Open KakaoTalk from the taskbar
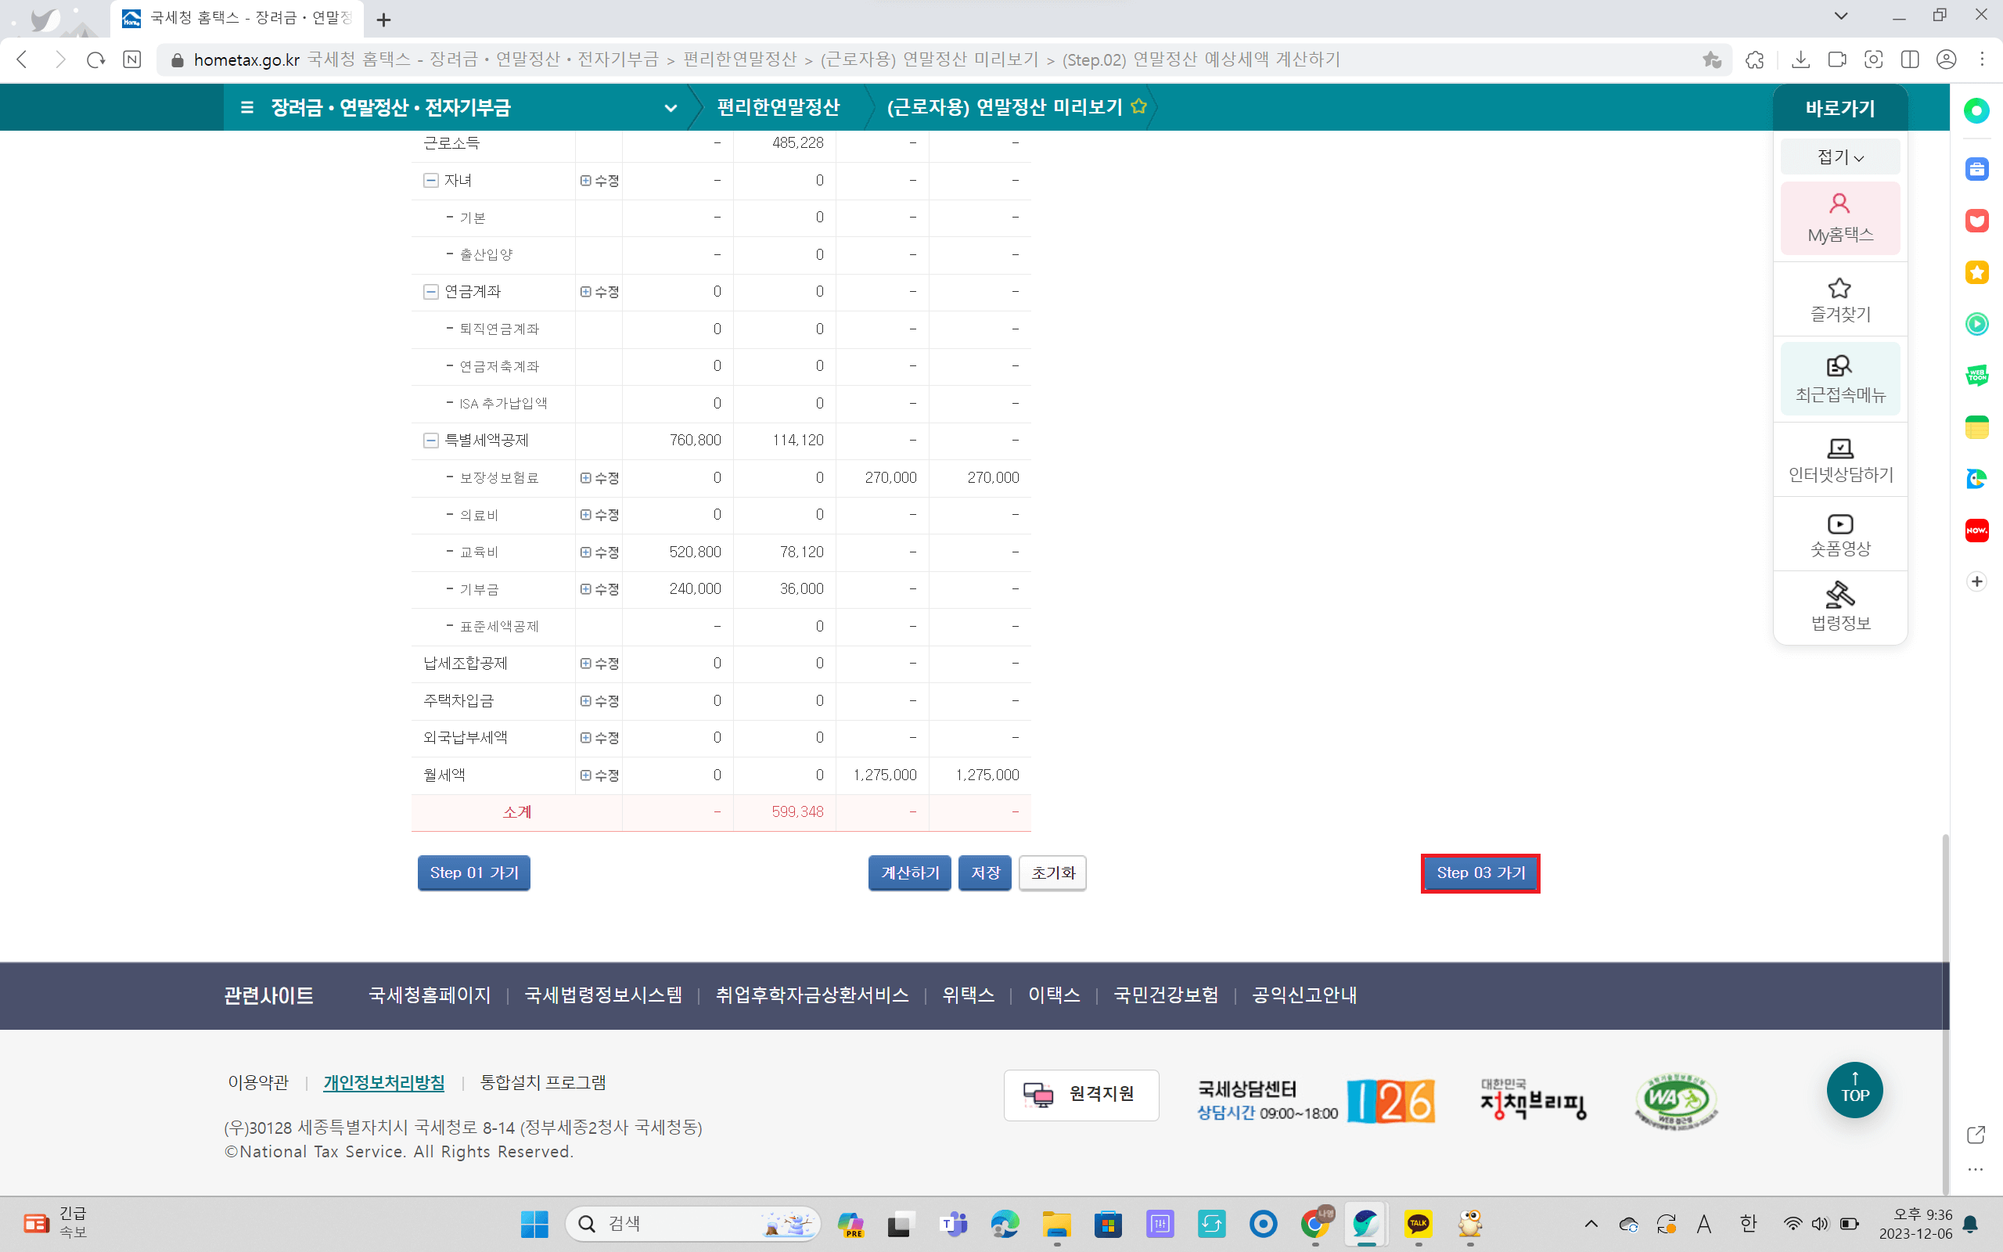Viewport: 2003px width, 1252px height. coord(1418,1223)
